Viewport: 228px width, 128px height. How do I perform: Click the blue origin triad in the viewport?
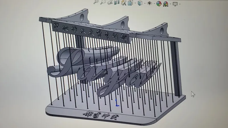(117, 103)
